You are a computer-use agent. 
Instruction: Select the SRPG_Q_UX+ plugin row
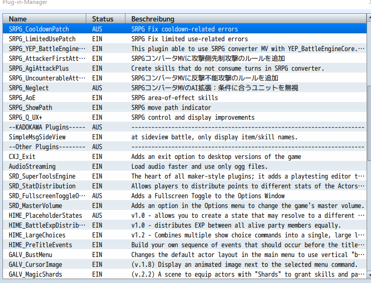[185, 117]
